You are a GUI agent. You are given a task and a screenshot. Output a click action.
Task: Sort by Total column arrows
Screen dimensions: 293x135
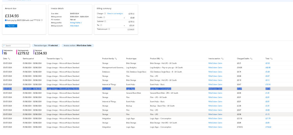(x=271, y=59)
